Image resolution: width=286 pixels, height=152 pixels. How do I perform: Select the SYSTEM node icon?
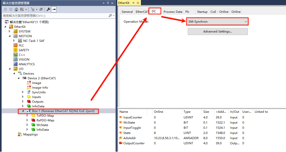click(x=16, y=31)
